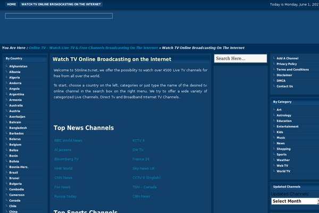The width and height of the screenshot is (319, 213).
Task: Open the Fox News channel link
Action: tap(62, 187)
